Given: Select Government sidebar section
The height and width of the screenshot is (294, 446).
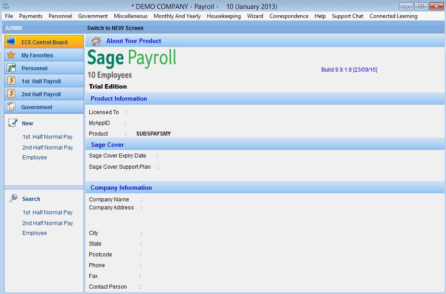Looking at the screenshot, I should (44, 107).
